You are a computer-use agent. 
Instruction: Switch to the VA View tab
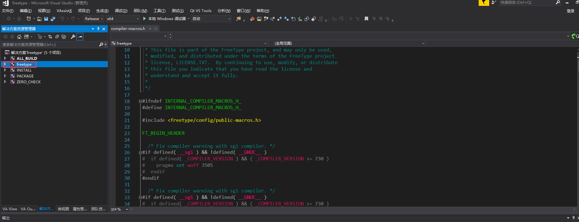tap(10, 209)
